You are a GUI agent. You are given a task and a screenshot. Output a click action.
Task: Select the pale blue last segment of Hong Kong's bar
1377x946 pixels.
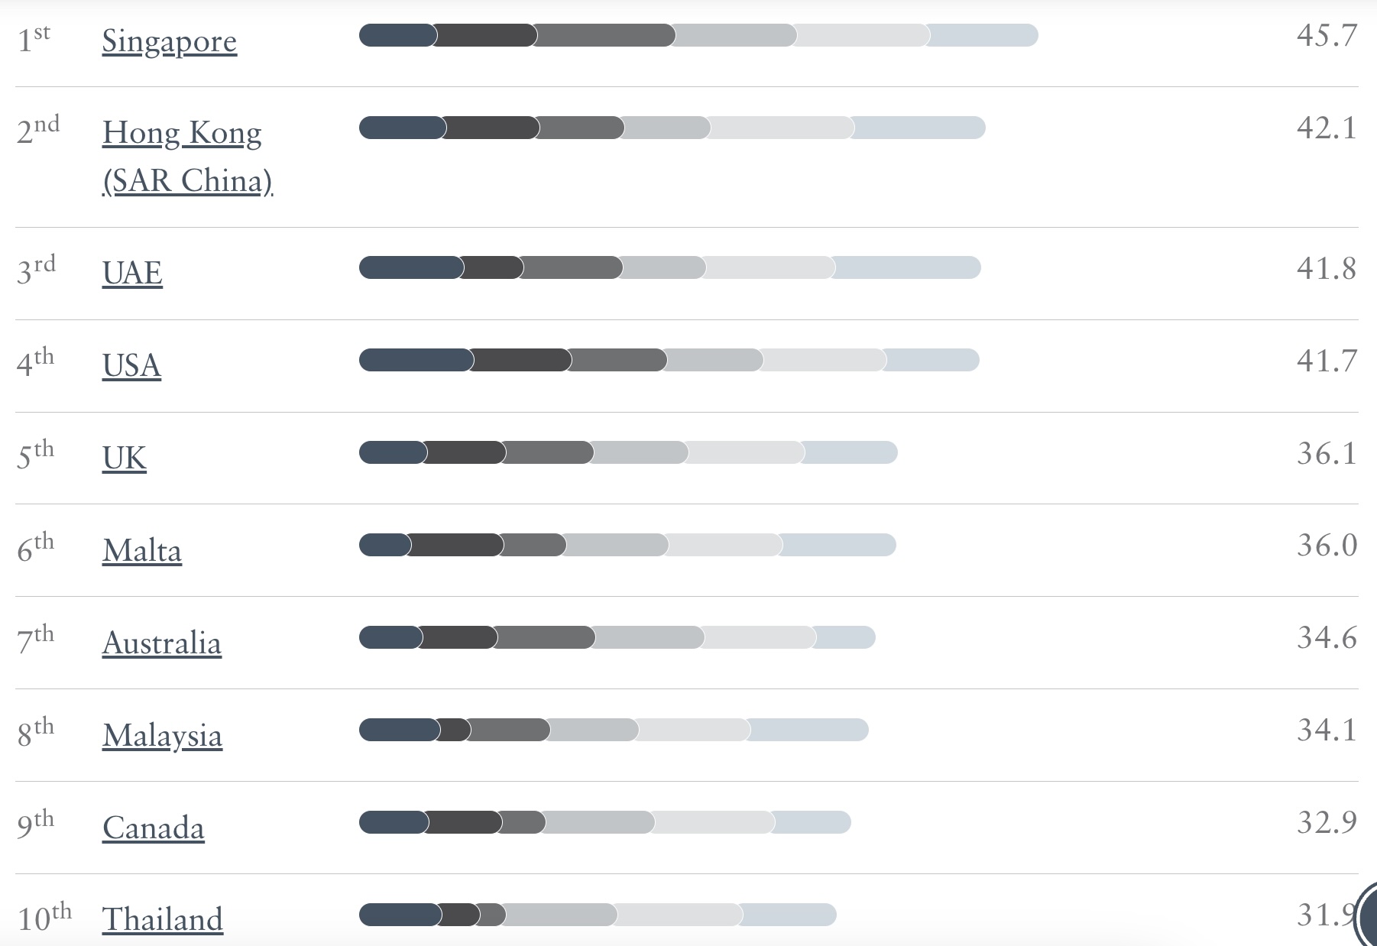[920, 128]
